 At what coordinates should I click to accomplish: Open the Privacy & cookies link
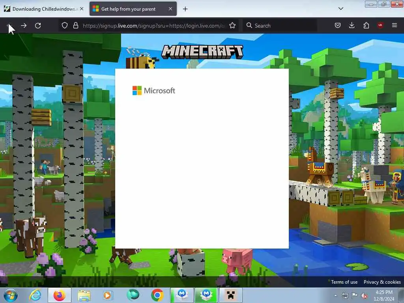(x=382, y=282)
